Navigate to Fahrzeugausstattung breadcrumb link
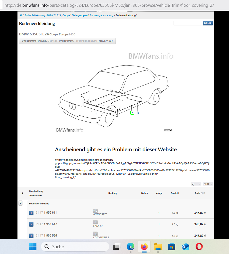This screenshot has height=254, width=229. coord(101,15)
